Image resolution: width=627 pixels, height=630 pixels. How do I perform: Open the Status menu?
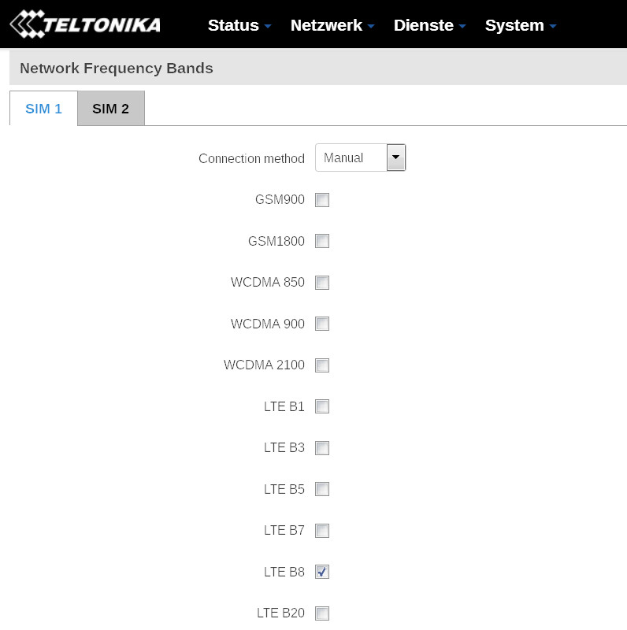point(239,25)
